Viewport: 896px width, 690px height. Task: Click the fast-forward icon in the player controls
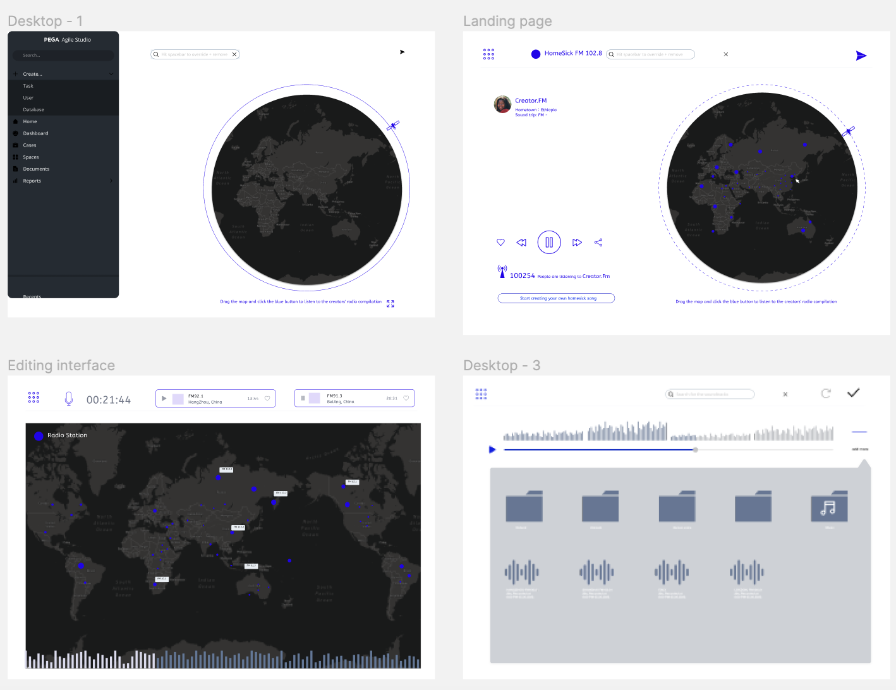pos(577,243)
